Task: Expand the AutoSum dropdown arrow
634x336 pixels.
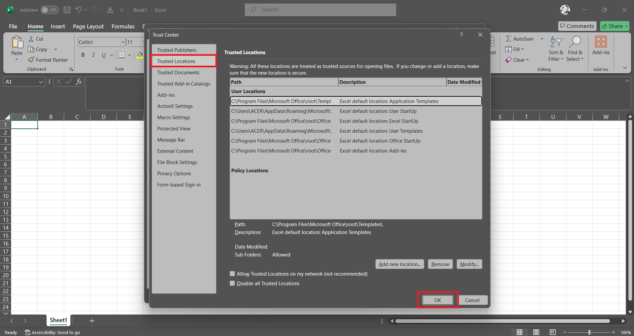Action: [x=542, y=39]
